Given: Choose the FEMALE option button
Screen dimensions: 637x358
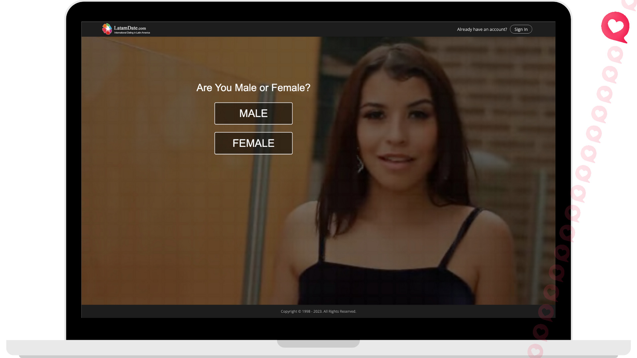Looking at the screenshot, I should 253,143.
